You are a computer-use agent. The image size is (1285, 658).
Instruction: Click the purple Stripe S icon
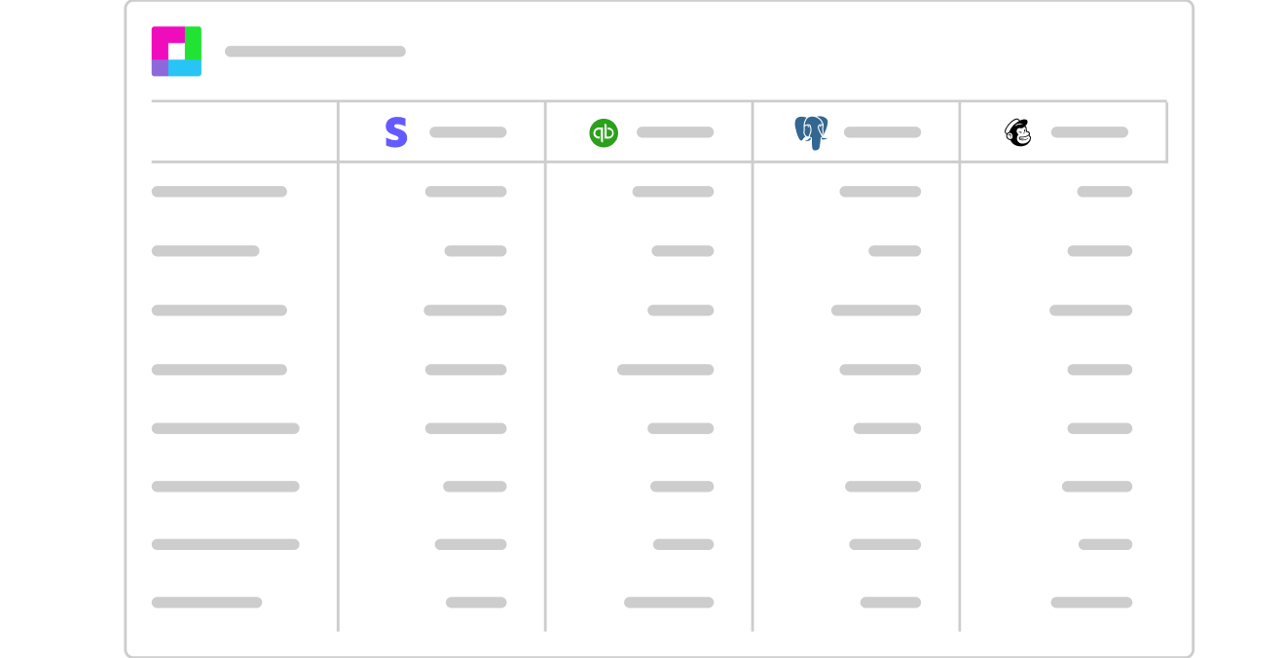396,132
